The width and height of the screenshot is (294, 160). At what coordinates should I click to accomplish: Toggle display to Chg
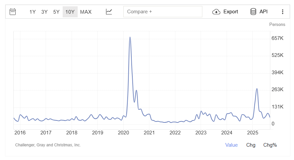click(251, 145)
